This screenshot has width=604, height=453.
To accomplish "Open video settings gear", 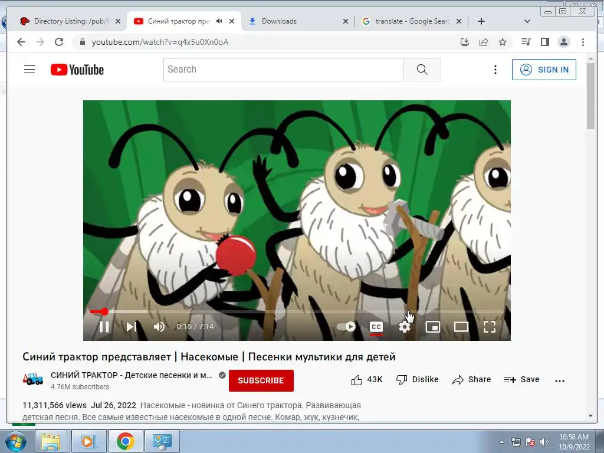I will point(405,327).
